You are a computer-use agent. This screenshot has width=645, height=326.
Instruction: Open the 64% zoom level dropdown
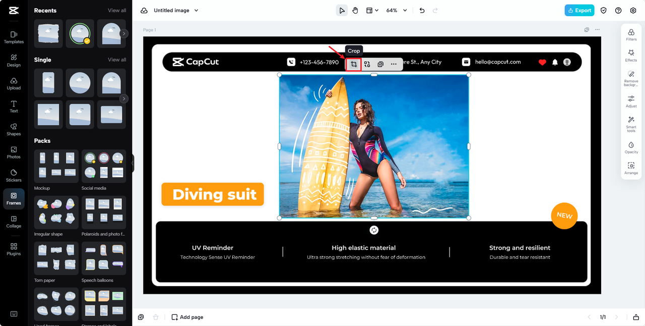pyautogui.click(x=397, y=11)
